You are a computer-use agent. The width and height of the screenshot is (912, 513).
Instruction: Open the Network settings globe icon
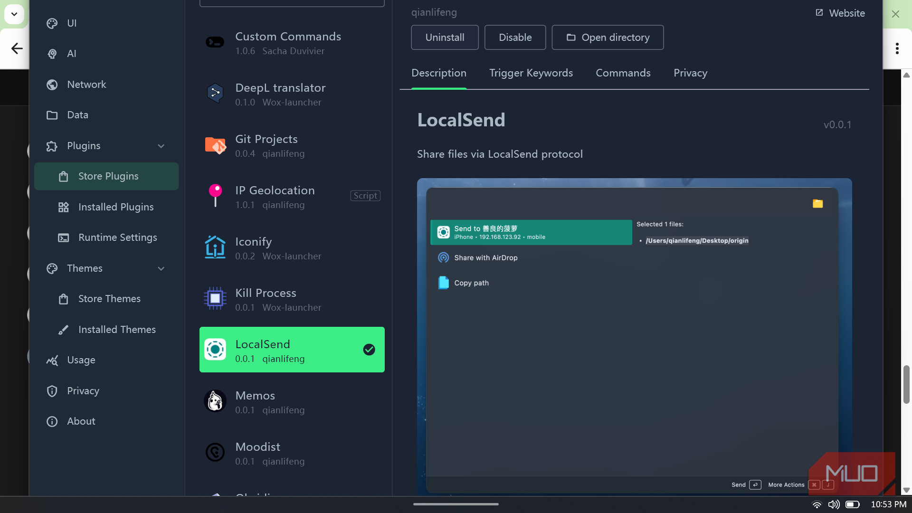coord(52,85)
